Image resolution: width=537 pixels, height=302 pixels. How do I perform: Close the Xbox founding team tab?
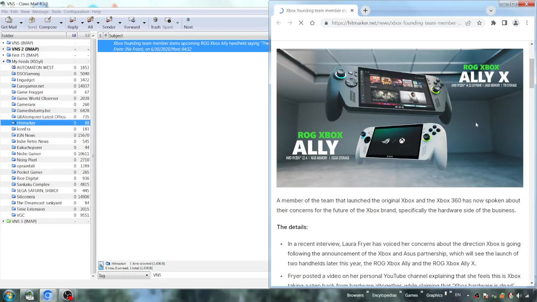tap(352, 11)
